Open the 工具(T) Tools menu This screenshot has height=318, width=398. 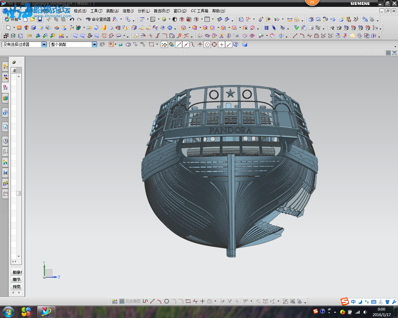click(96, 11)
